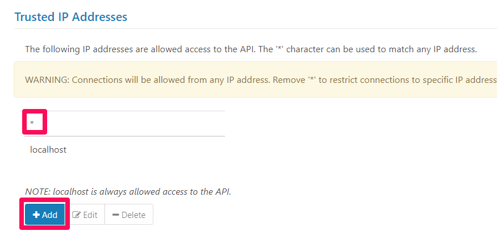Click the pencil icon beside Edit
497x235 pixels.
coord(76,215)
